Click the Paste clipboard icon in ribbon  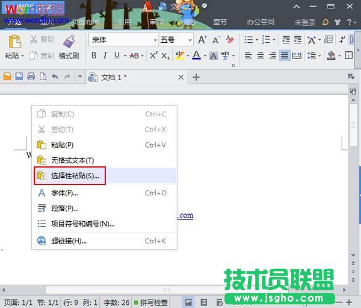click(x=14, y=42)
